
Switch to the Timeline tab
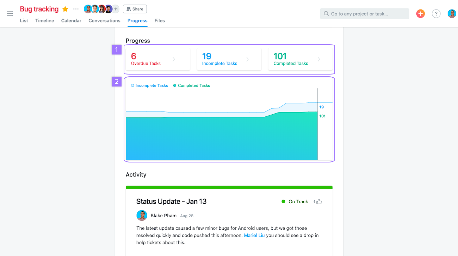(45, 21)
